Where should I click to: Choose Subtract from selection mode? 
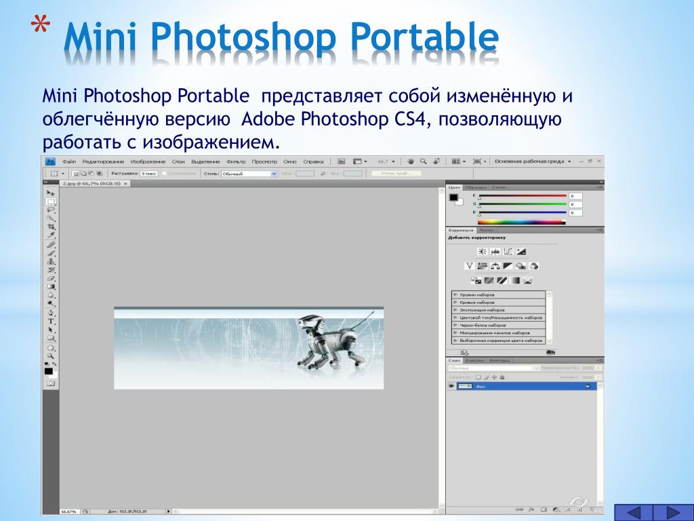90,174
